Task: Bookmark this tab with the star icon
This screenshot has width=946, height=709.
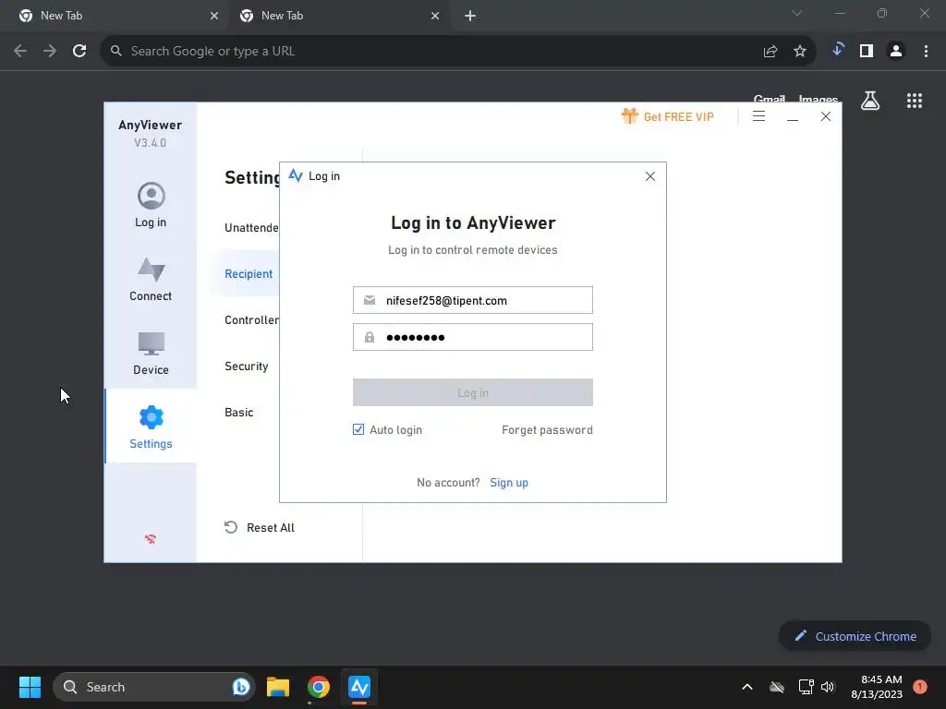Action: click(x=799, y=52)
